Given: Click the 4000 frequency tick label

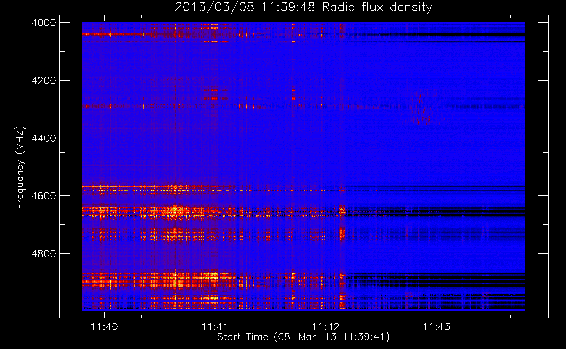Looking at the screenshot, I should click(44, 23).
